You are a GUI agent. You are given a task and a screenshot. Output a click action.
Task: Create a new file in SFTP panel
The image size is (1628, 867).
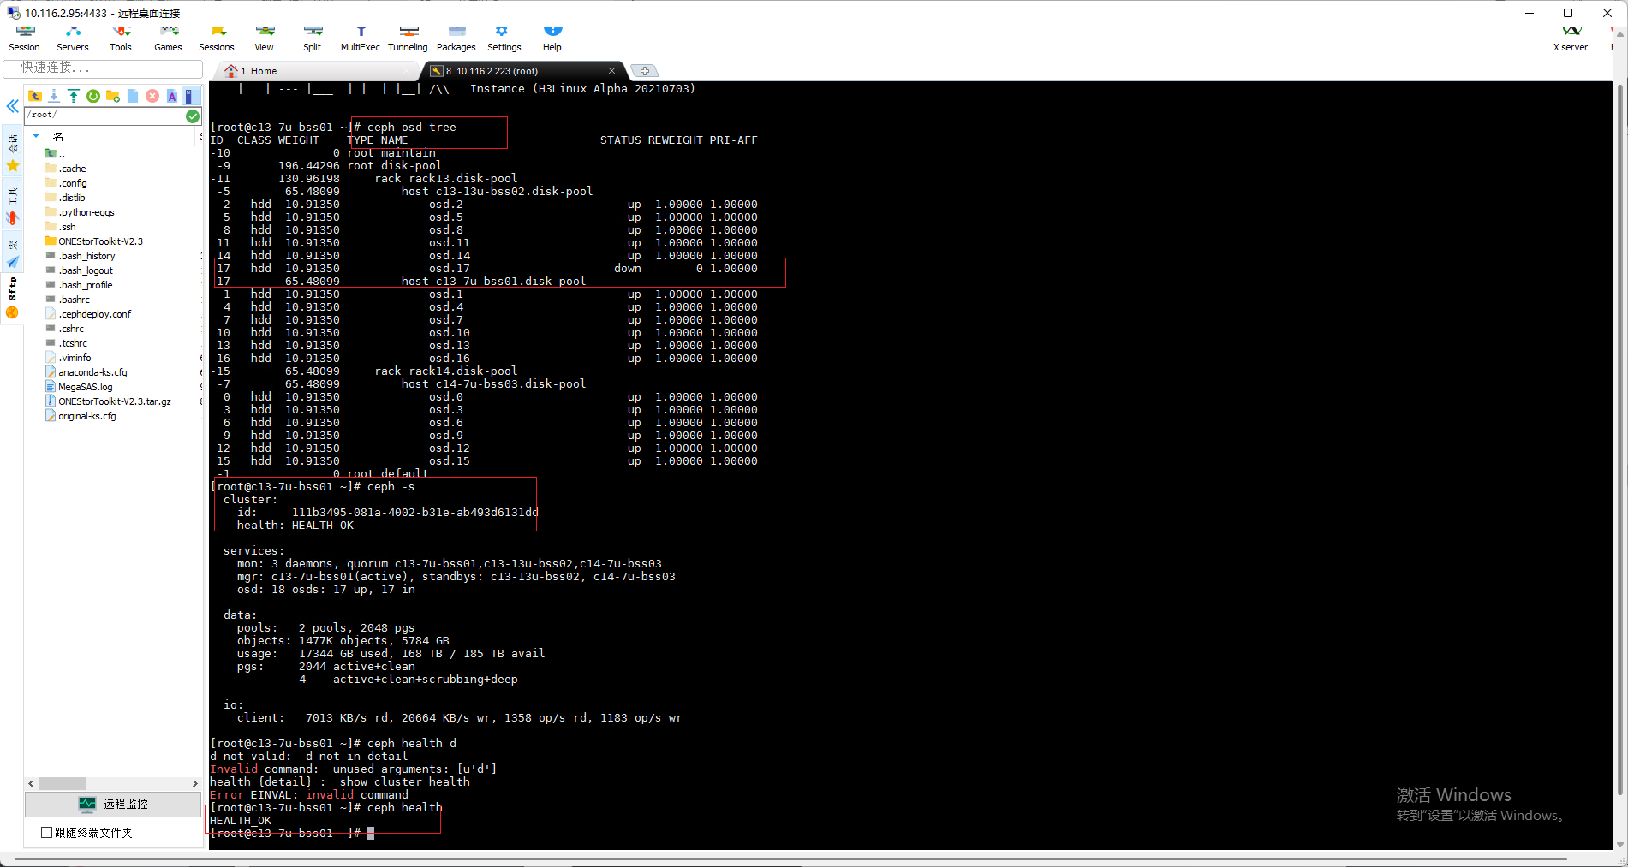pyautogui.click(x=133, y=96)
